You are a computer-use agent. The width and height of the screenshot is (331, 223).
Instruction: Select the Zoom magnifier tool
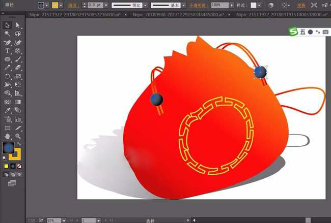pyautogui.click(x=18, y=136)
